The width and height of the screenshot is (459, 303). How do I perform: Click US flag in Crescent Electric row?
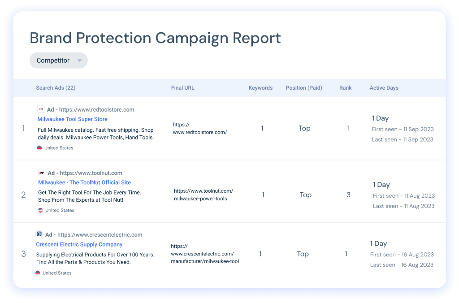[38, 273]
